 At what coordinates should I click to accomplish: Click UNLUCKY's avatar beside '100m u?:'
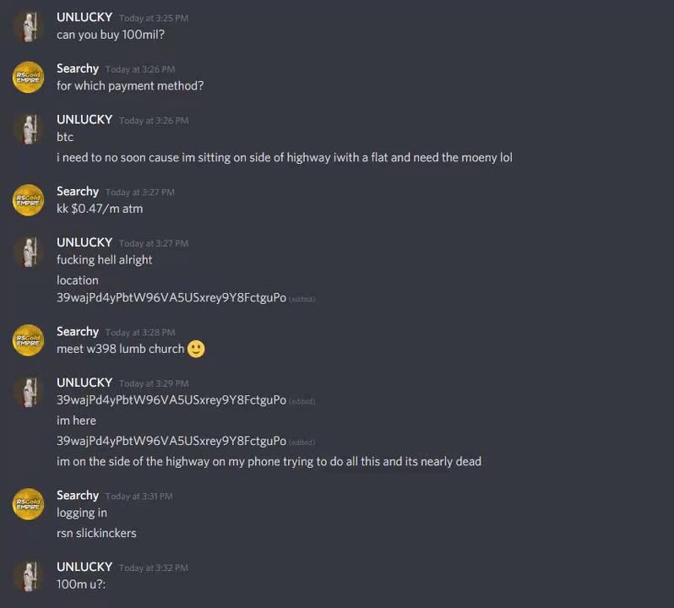29,576
